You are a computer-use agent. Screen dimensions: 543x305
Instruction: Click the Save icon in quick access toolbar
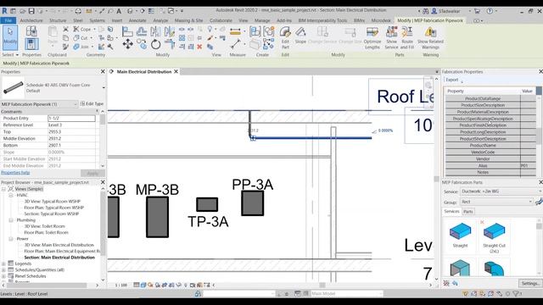point(31,11)
